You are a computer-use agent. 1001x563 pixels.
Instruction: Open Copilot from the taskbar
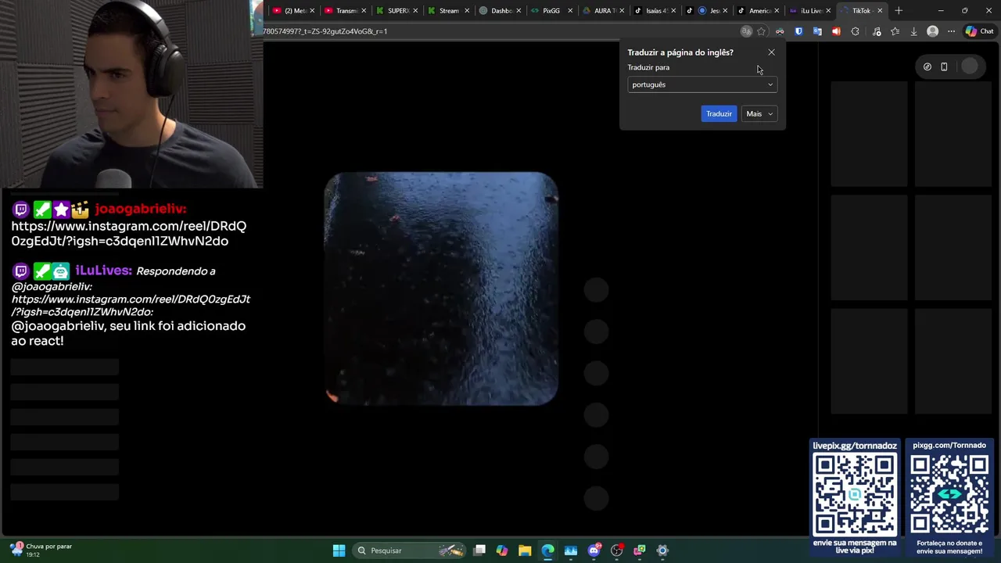point(502,550)
